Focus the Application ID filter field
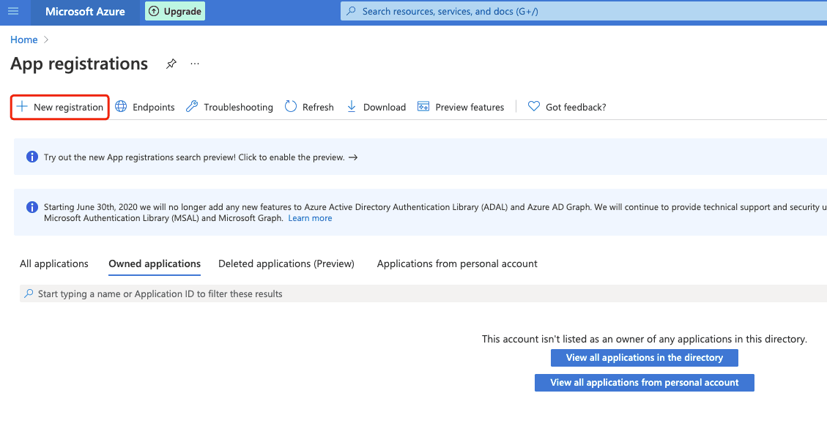The width and height of the screenshot is (827, 434). point(423,293)
